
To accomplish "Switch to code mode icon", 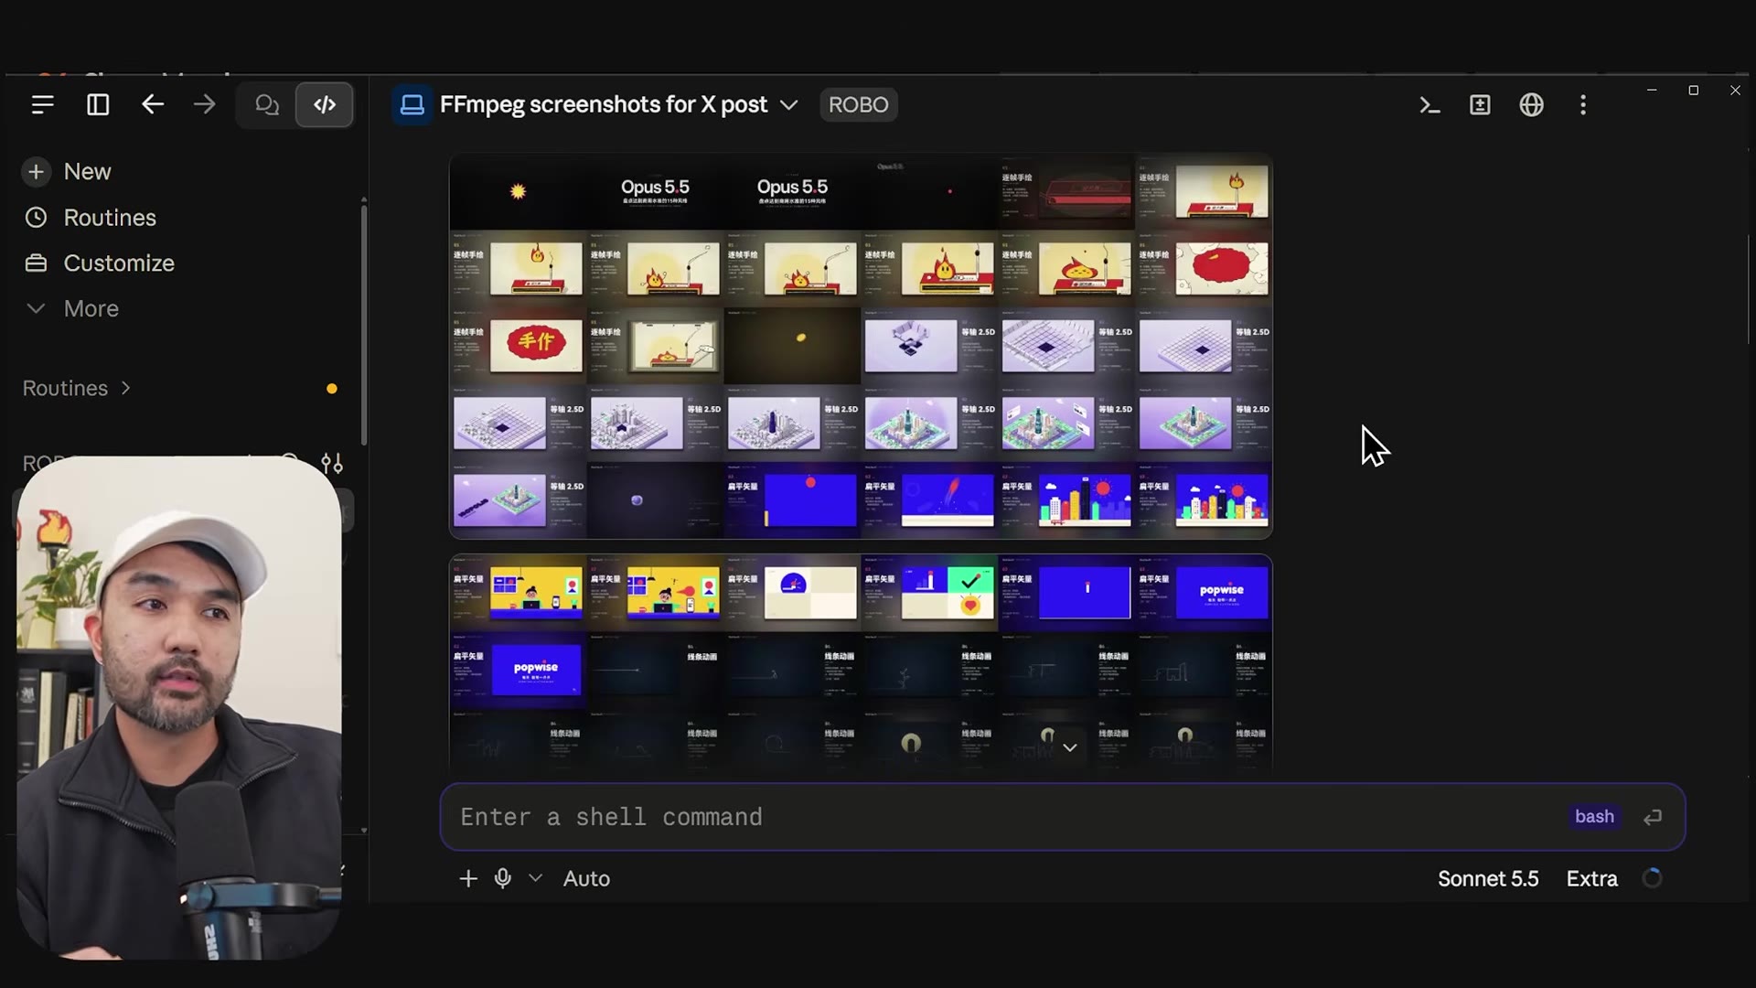I will [x=325, y=105].
